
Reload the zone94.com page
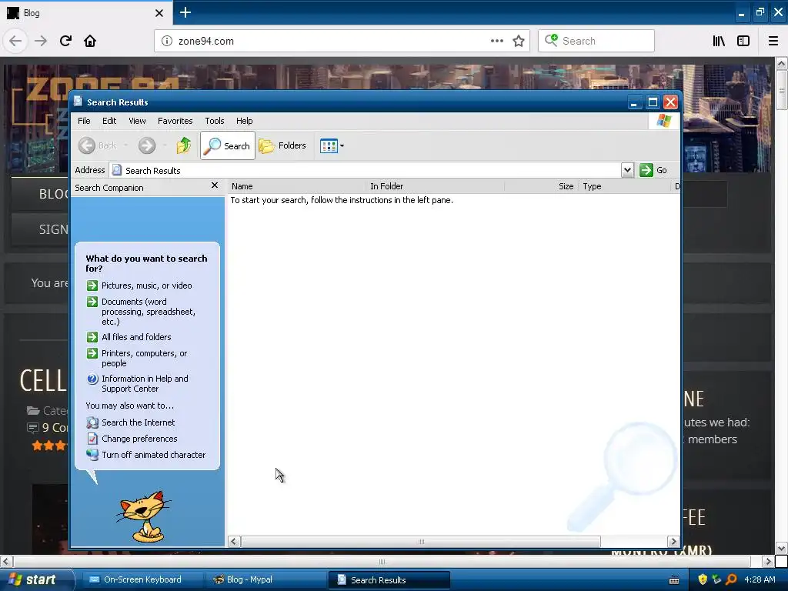(x=65, y=41)
